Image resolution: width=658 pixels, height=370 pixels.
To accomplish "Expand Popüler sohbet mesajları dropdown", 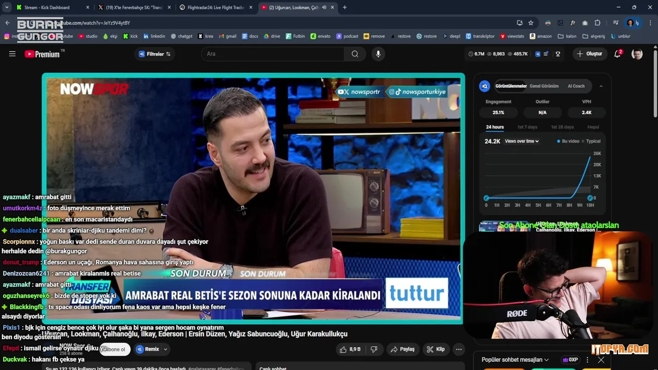I will point(515,360).
